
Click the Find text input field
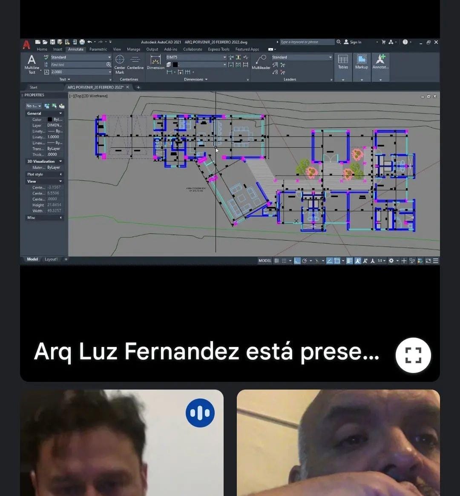coord(78,65)
